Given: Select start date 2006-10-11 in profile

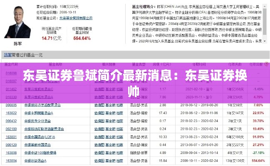Looking at the screenshot, I should click(x=68, y=12).
